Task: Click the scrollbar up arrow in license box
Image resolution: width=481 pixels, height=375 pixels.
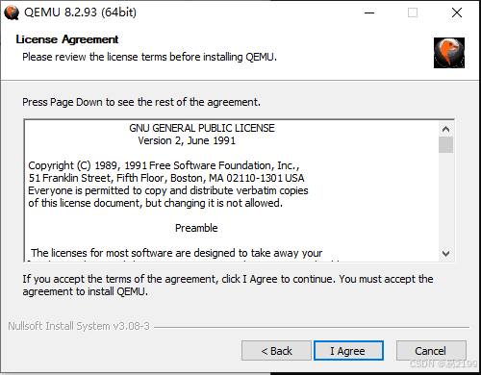Action: click(445, 129)
